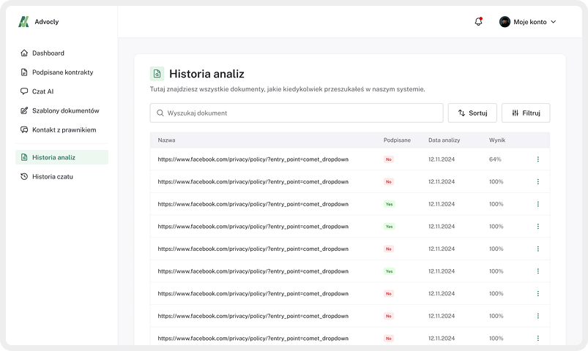Click the Szablony dokumentów edit icon
The width and height of the screenshot is (588, 351).
coord(24,110)
